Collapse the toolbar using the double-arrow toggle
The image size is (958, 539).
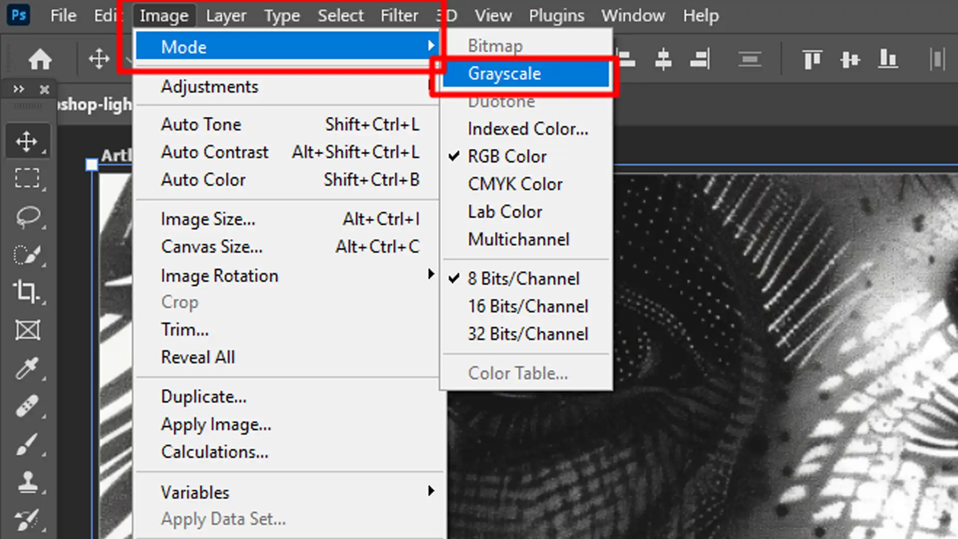pyautogui.click(x=19, y=89)
